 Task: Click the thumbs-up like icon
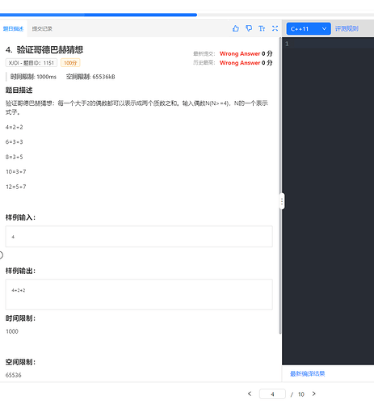click(x=236, y=28)
